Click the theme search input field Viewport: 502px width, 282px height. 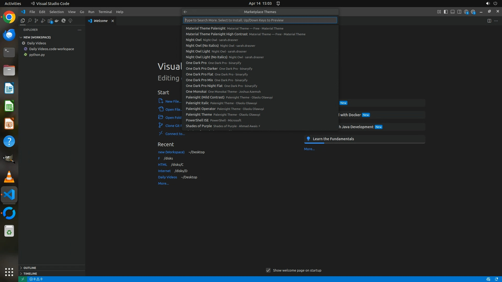260,20
